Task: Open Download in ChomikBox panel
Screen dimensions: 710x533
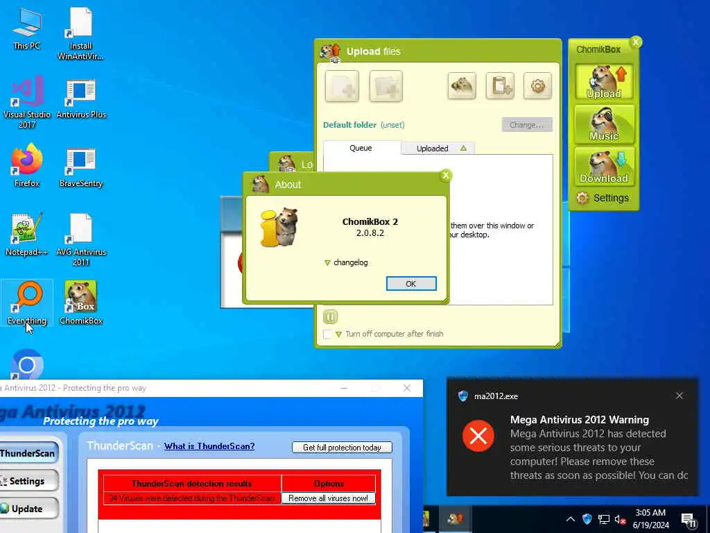Action: tap(604, 167)
